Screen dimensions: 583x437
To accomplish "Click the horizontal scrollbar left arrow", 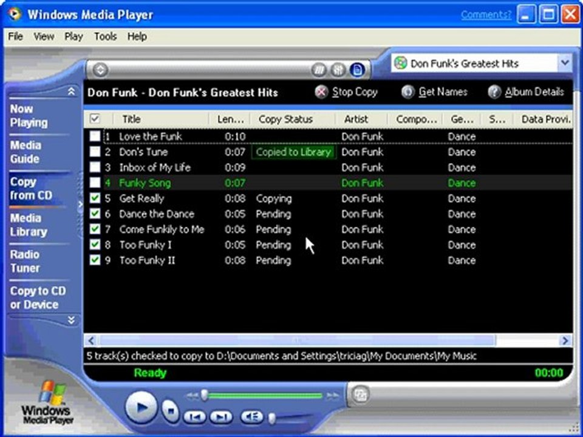I will point(90,340).
